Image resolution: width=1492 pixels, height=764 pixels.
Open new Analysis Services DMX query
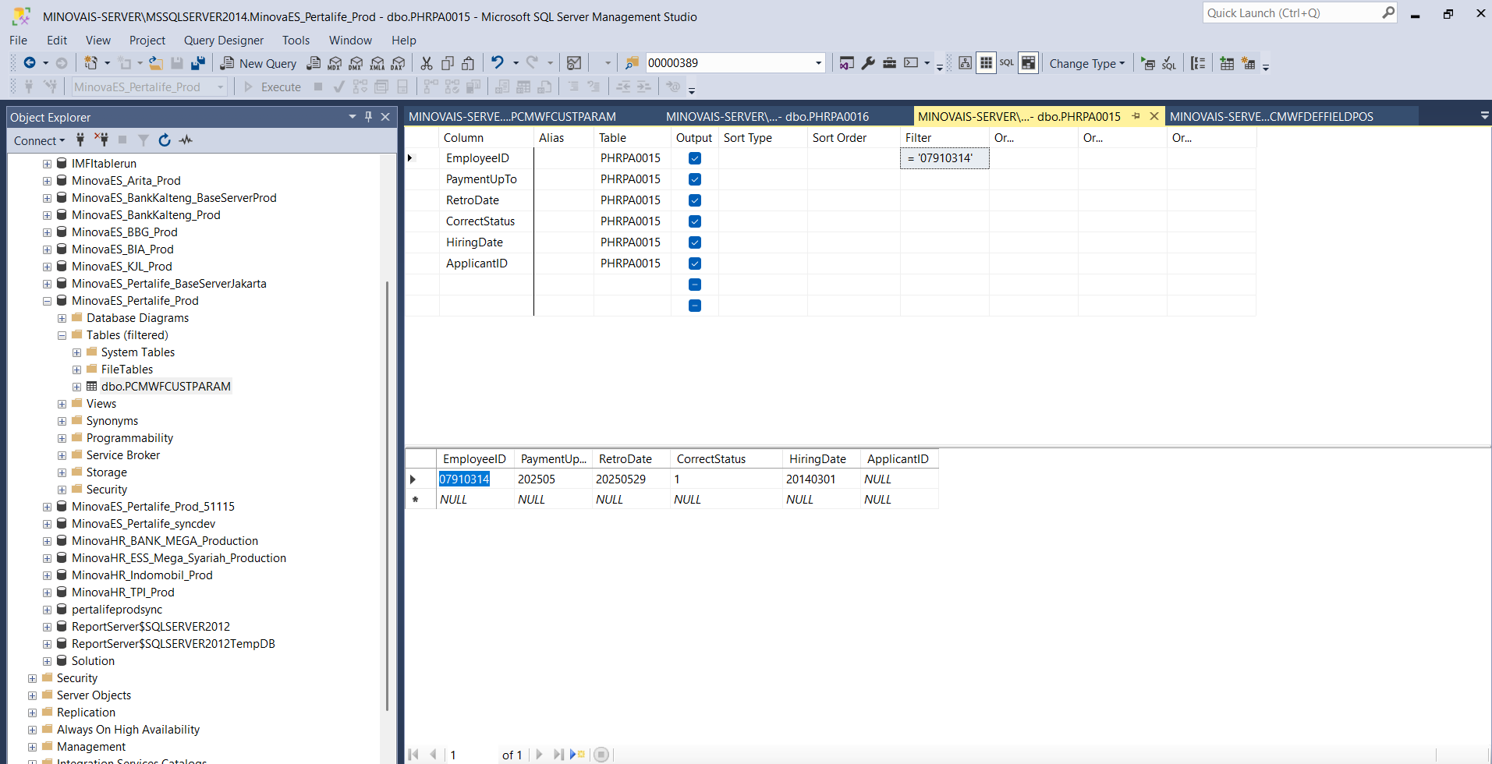(x=356, y=63)
